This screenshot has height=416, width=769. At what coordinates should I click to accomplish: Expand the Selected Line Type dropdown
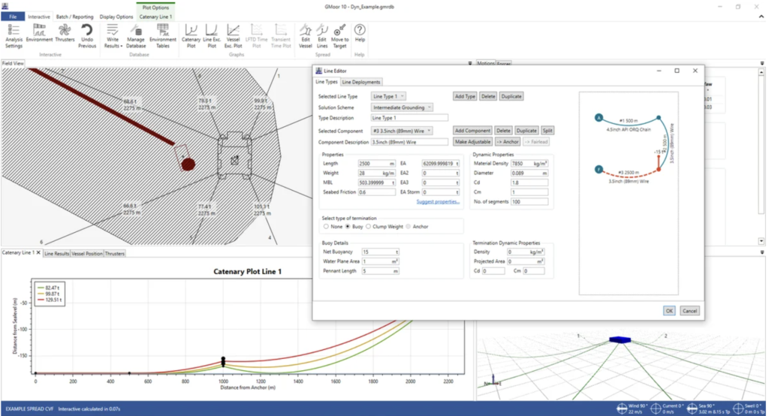[x=389, y=96]
